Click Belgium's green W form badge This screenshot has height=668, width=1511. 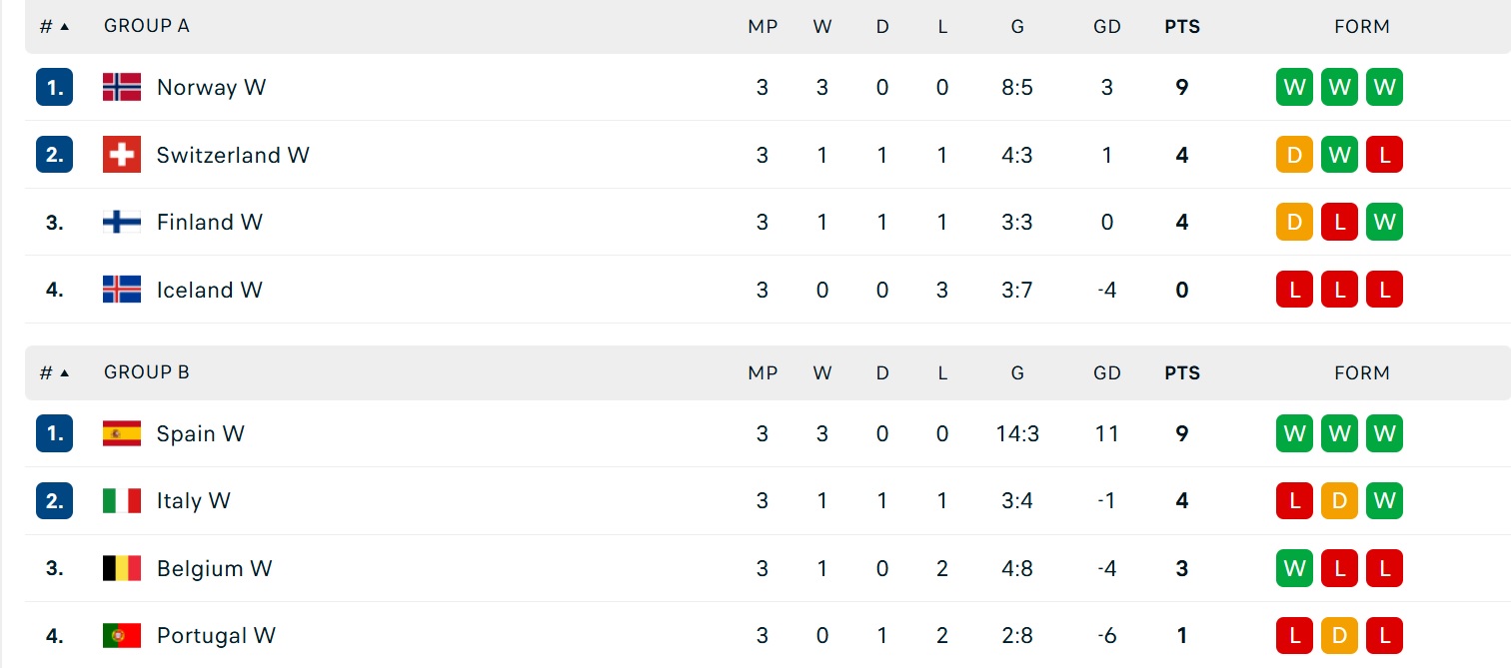pyautogui.click(x=1294, y=568)
